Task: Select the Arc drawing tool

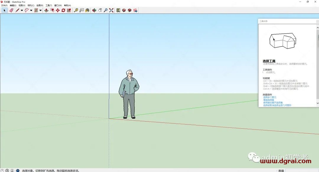Action: click(x=27, y=10)
